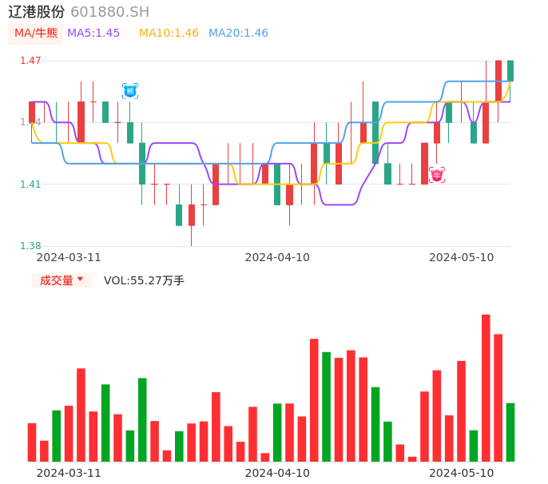
Task: Click the 2024-03-11 date label under volume chart
Action: [69, 473]
